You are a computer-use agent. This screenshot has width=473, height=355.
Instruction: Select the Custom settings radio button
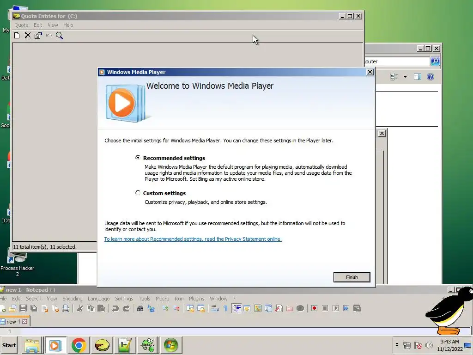[x=138, y=193]
